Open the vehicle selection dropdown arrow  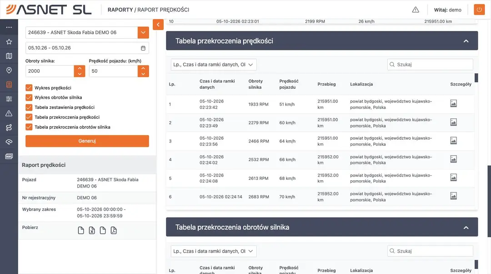click(x=143, y=32)
